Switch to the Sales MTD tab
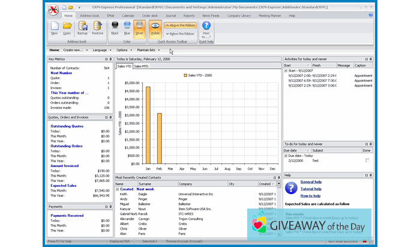 pos(141,66)
